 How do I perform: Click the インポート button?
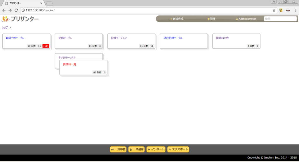[x=156, y=150]
